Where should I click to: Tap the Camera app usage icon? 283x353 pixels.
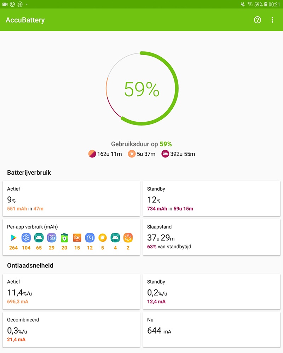(x=52, y=238)
